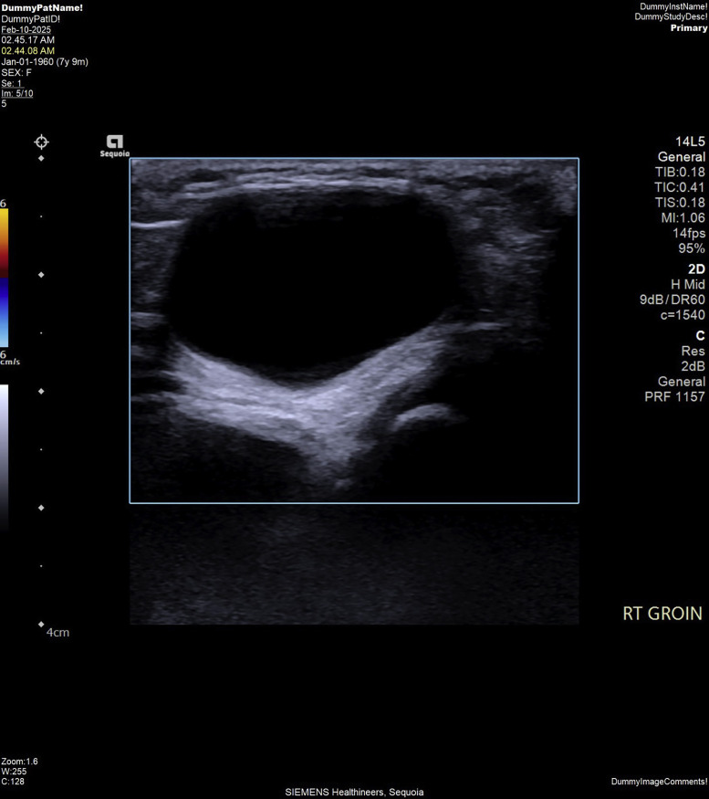Screen dimensions: 709x799
Task: Click the SIEMENS Healthineers, Sequoia footer
Action: pyautogui.click(x=354, y=793)
